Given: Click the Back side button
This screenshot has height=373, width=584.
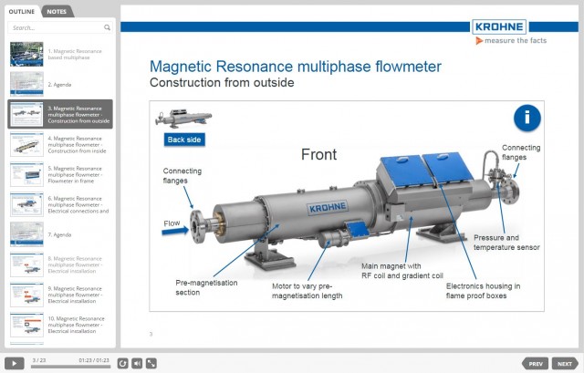Looking at the screenshot, I should click(x=183, y=140).
